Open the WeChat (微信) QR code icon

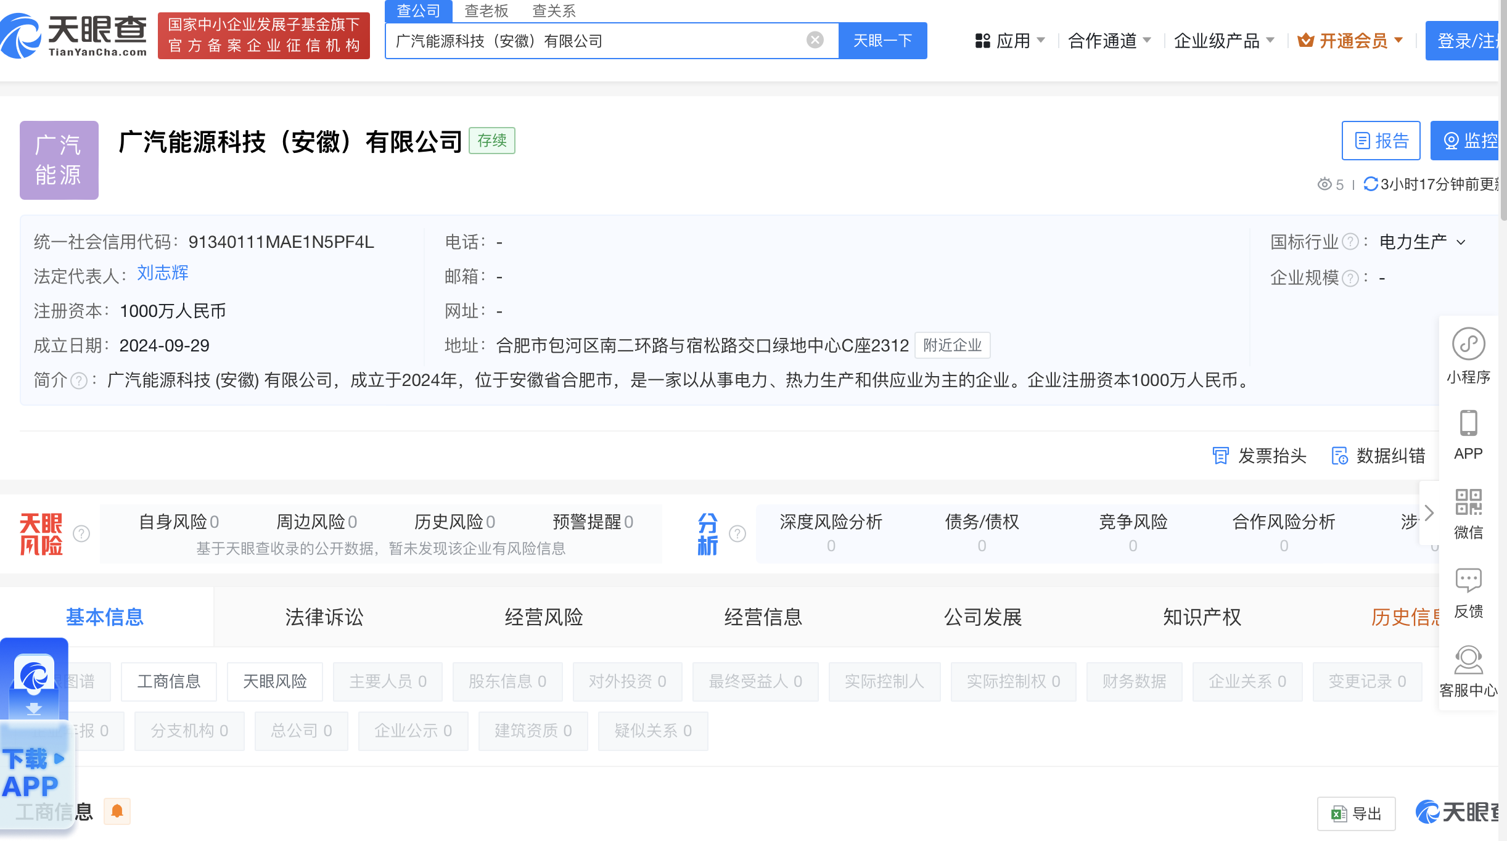pos(1468,503)
